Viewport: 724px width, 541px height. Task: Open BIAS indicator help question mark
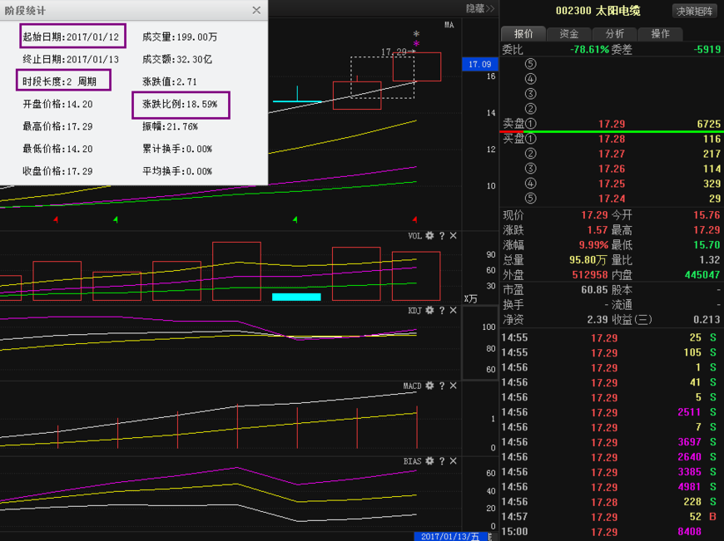(442, 461)
